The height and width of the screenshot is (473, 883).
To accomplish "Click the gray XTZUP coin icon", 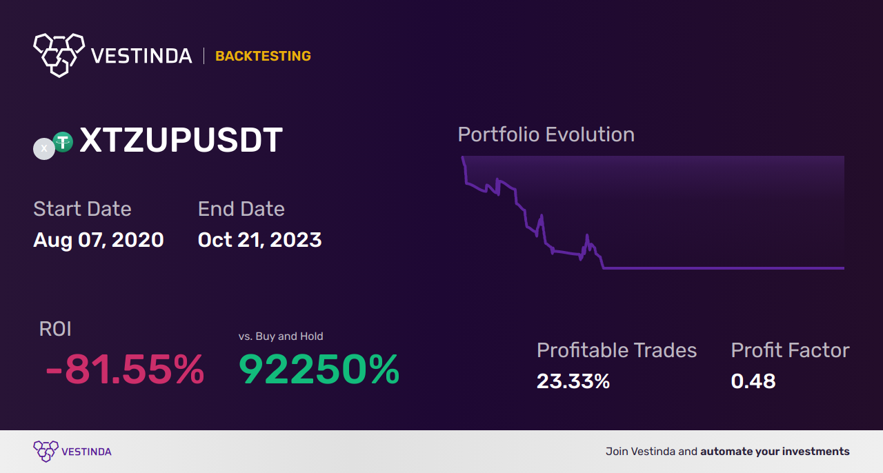I will click(44, 148).
